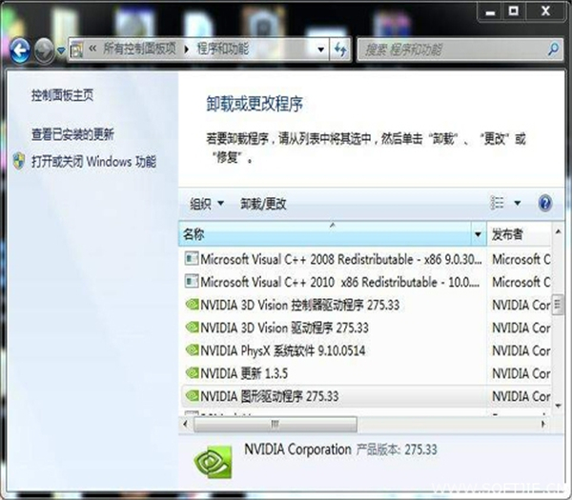This screenshot has width=572, height=500.
Task: Click the Visual C++ 2008 Redistributable icon
Action: pos(191,259)
